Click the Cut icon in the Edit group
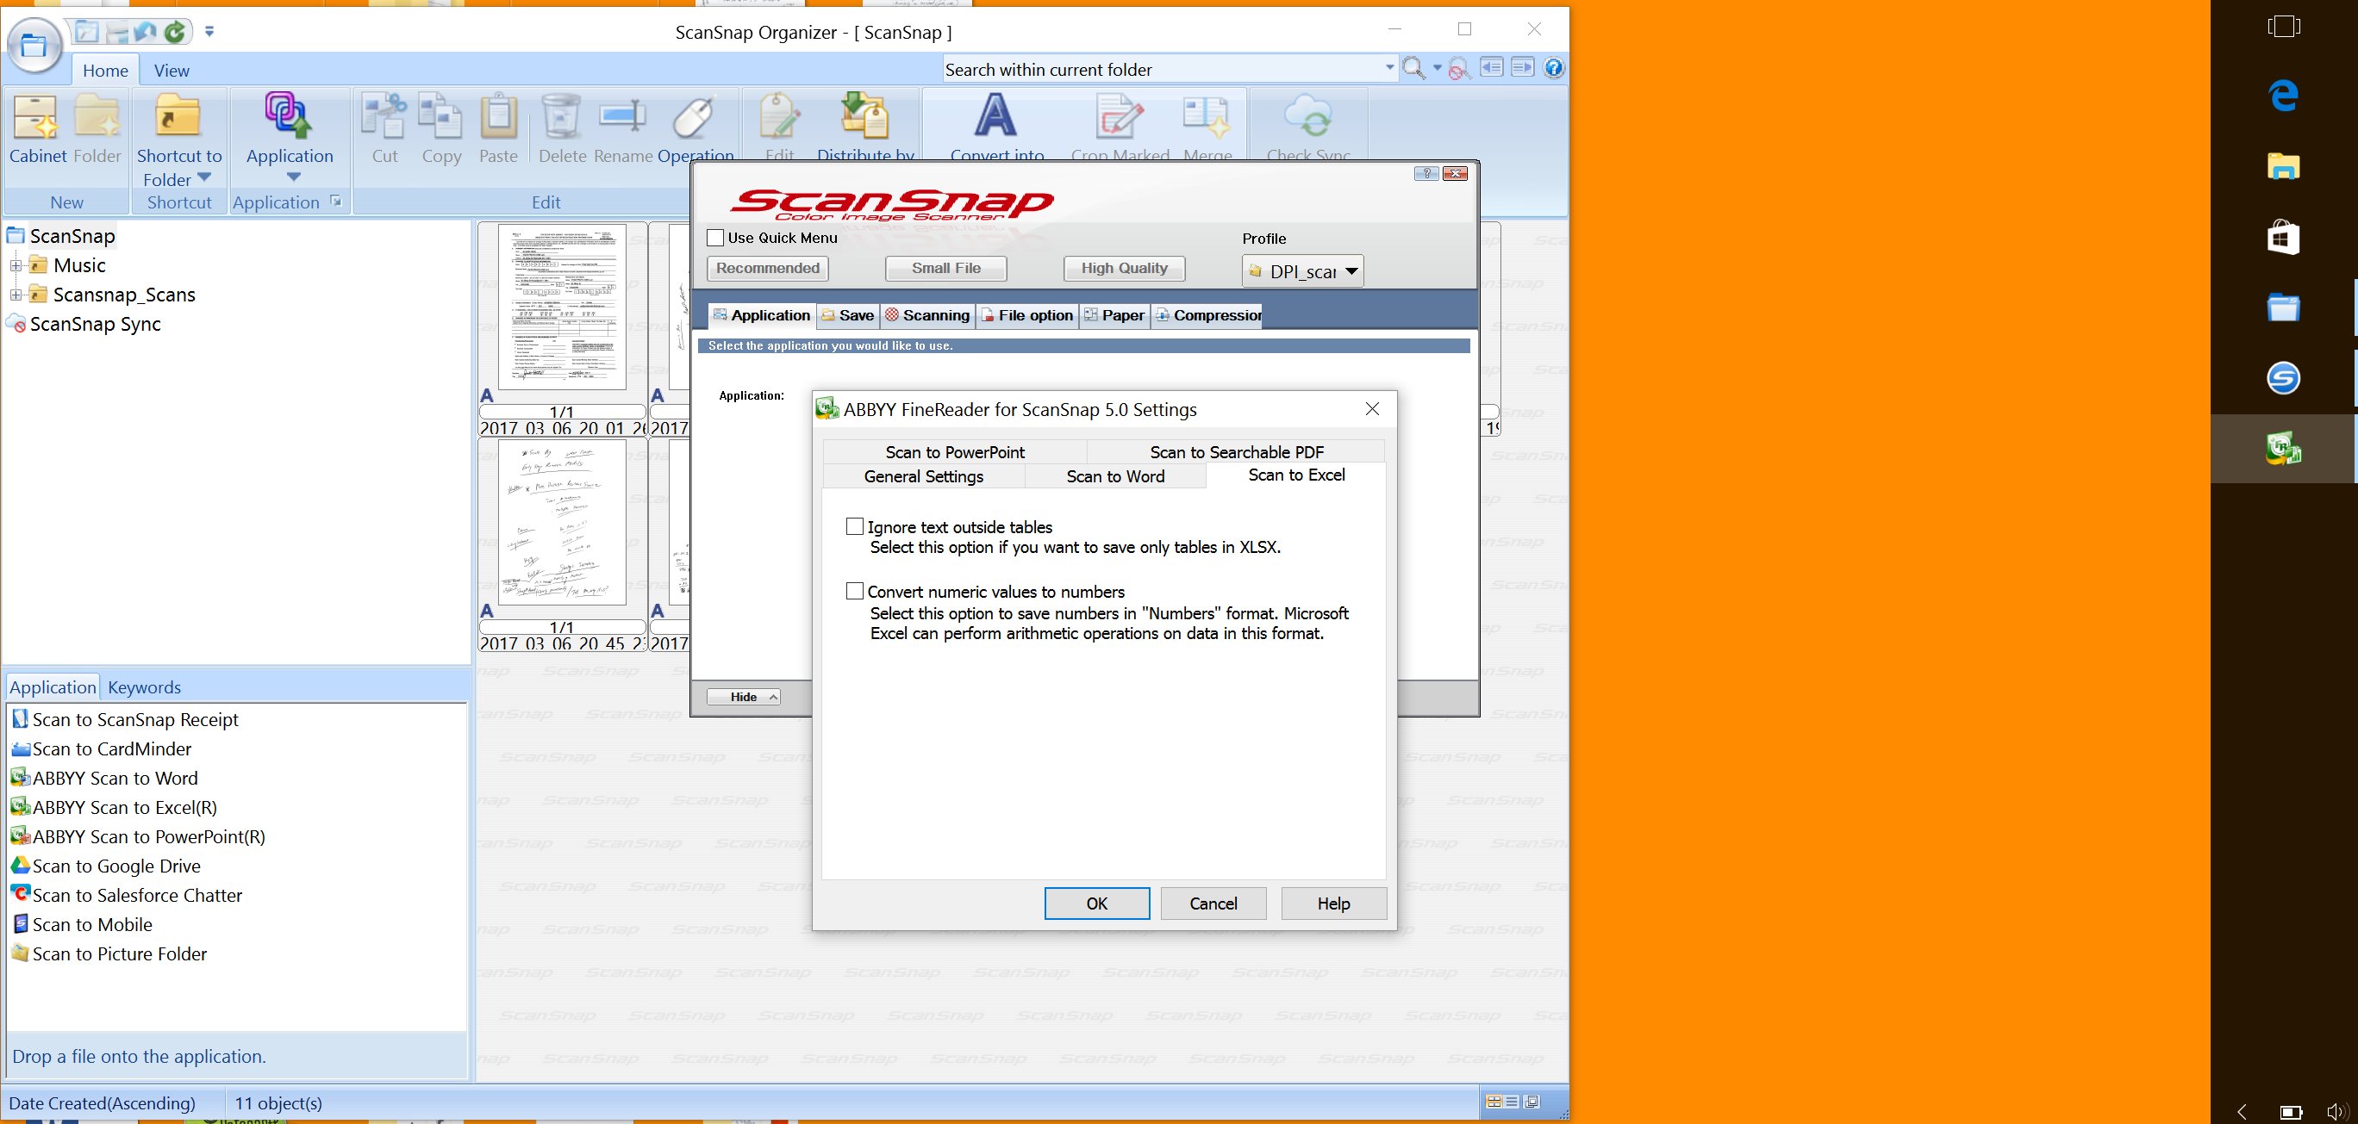Screen dimensions: 2358x1124 tap(384, 116)
